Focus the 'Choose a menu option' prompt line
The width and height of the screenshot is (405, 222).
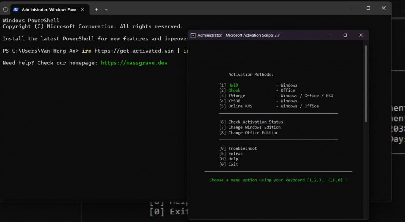[x=278, y=180]
